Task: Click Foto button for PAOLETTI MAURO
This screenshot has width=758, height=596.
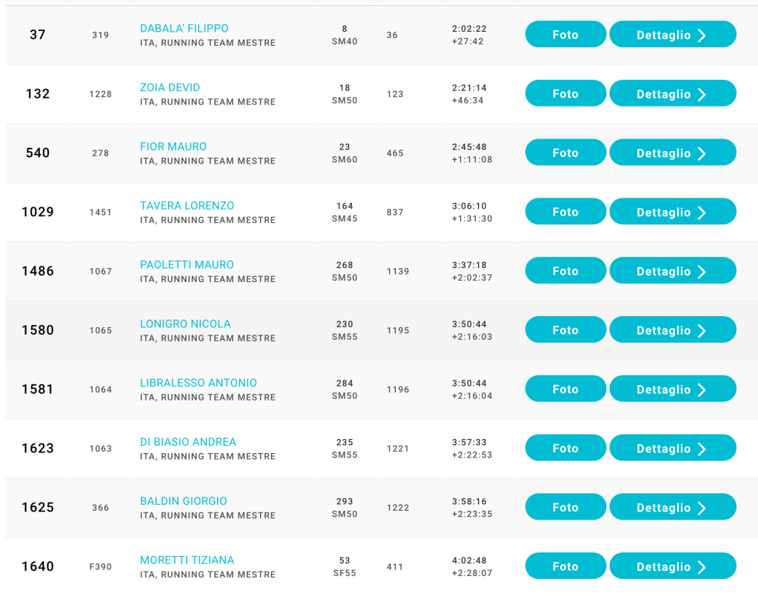Action: (x=565, y=272)
